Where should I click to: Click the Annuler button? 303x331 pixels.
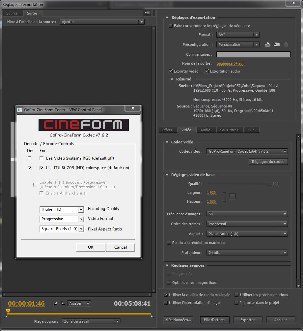pyautogui.click(x=280, y=319)
